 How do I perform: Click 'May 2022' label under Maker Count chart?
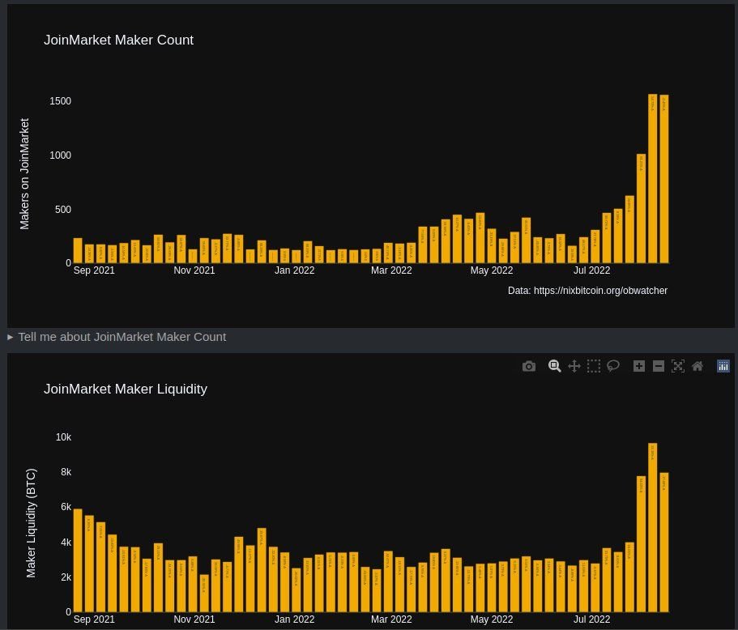[492, 270]
